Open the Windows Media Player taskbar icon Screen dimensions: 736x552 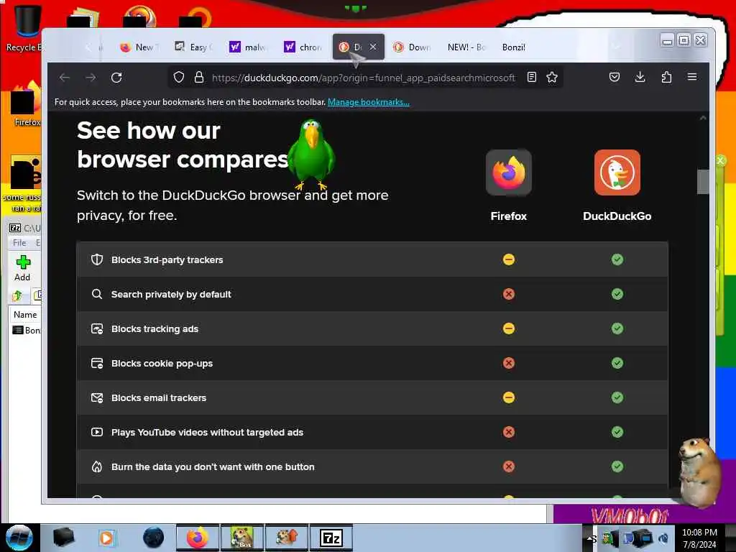click(x=106, y=538)
